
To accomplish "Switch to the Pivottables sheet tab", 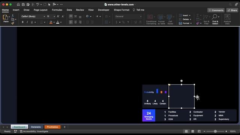I will [52, 127].
